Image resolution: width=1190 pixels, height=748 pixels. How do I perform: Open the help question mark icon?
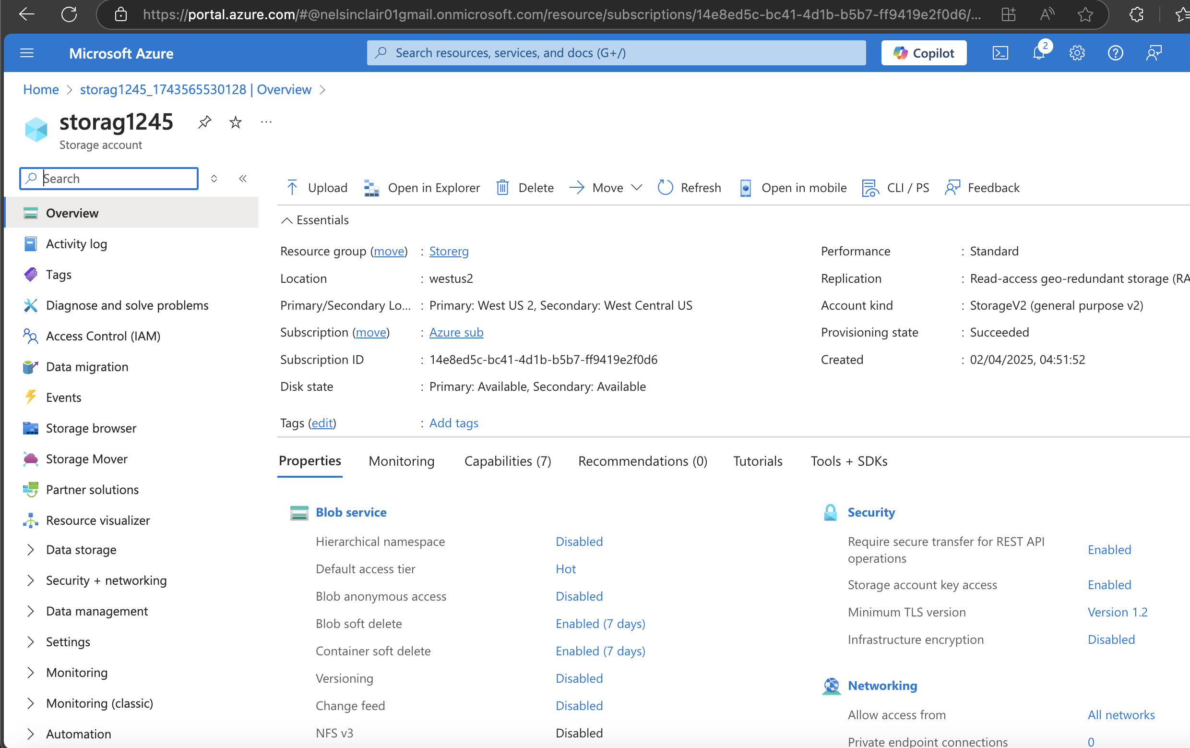click(x=1115, y=53)
